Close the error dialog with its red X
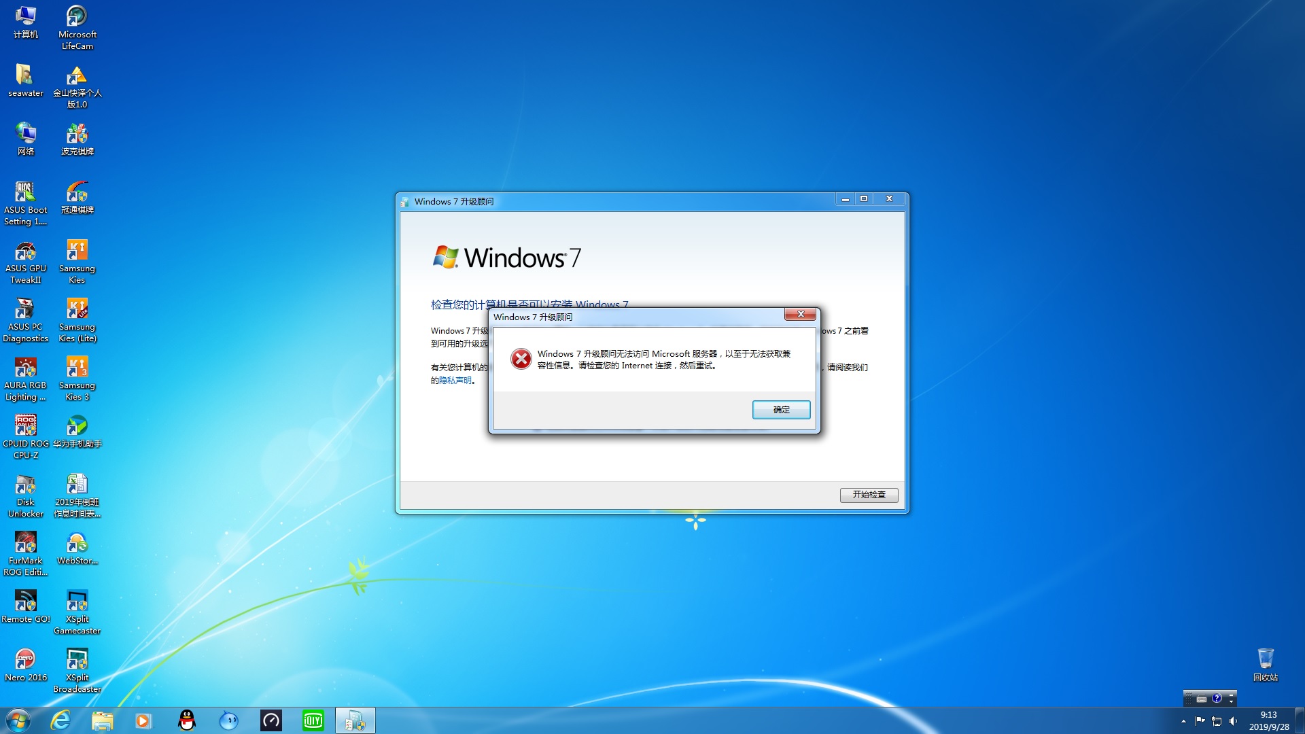1305x734 pixels. (800, 314)
